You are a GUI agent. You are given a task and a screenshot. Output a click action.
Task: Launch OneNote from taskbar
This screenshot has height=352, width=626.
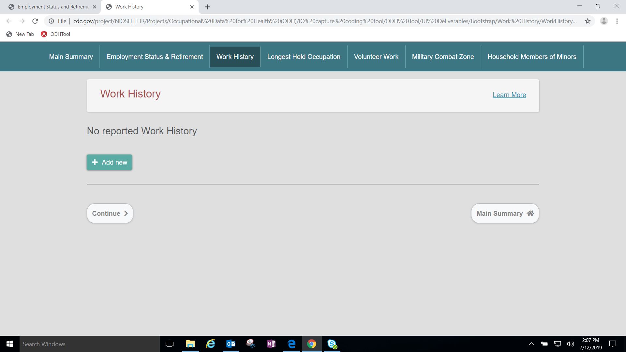tap(271, 344)
